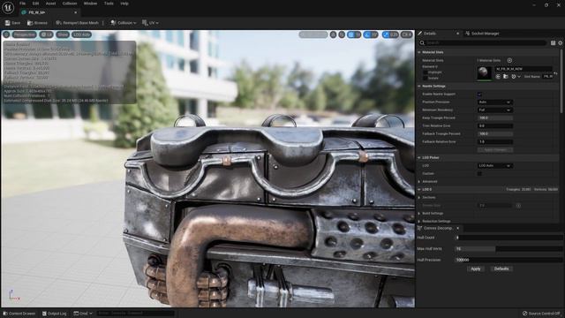The height and width of the screenshot is (318, 565).
Task: Adjust the Max Hull Verts slider
Action: (x=508, y=249)
